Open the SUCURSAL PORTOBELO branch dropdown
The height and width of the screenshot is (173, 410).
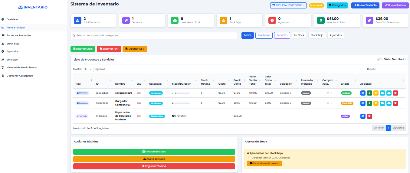[x=288, y=5]
